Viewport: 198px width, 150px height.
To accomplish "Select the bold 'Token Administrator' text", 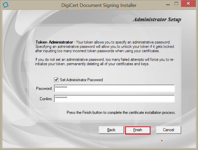I will [54, 42].
